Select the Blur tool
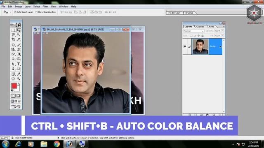264x148 pixels. click(13, 58)
